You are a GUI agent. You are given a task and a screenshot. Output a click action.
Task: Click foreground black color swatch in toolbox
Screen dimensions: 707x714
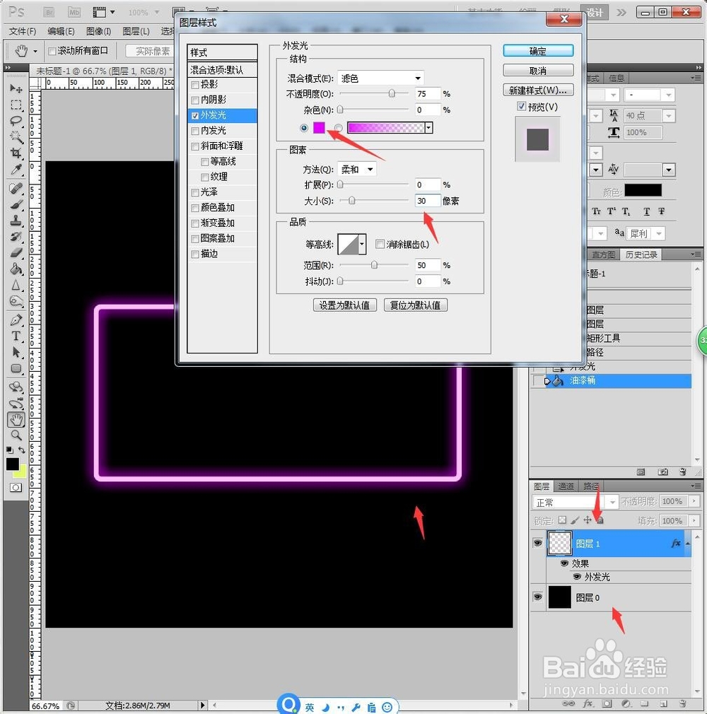(x=12, y=464)
